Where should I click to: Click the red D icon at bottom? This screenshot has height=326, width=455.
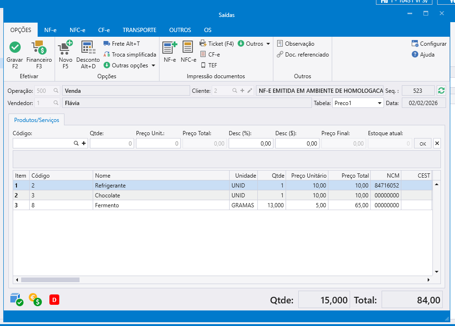tap(54, 299)
